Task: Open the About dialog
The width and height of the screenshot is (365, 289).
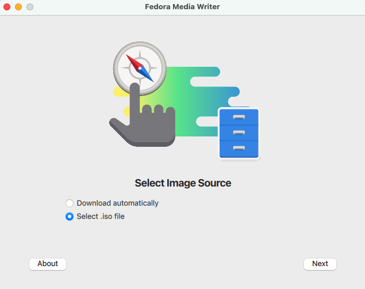Action: (48, 264)
